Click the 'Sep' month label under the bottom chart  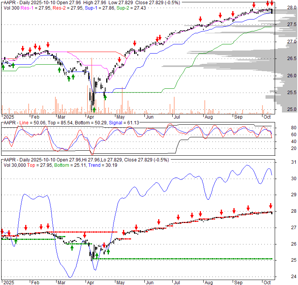click(x=238, y=283)
